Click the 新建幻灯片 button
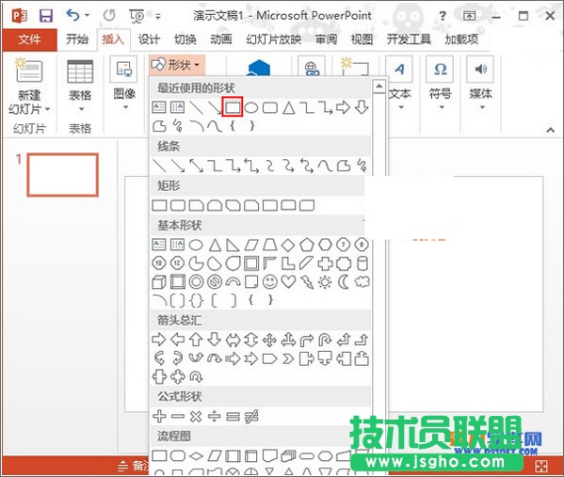564x477 pixels. [x=29, y=87]
